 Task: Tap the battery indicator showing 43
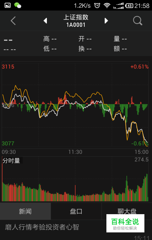129,6
